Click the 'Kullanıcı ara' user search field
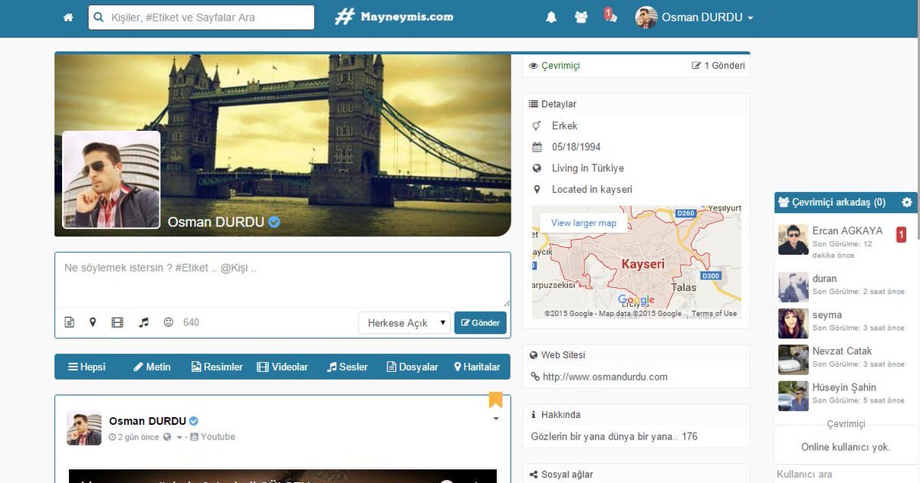The height and width of the screenshot is (483, 920). click(x=846, y=475)
